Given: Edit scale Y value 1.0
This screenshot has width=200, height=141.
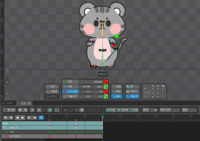Looking at the screenshot, I should [x=98, y=92].
